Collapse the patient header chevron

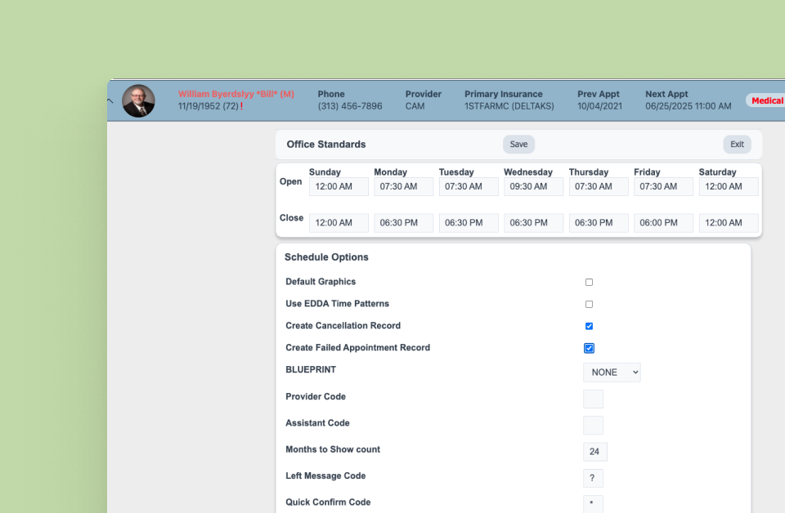pyautogui.click(x=110, y=100)
